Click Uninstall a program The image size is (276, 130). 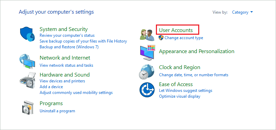click(x=57, y=111)
